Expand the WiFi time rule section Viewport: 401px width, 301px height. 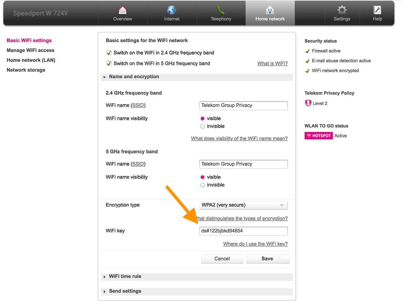point(125,276)
